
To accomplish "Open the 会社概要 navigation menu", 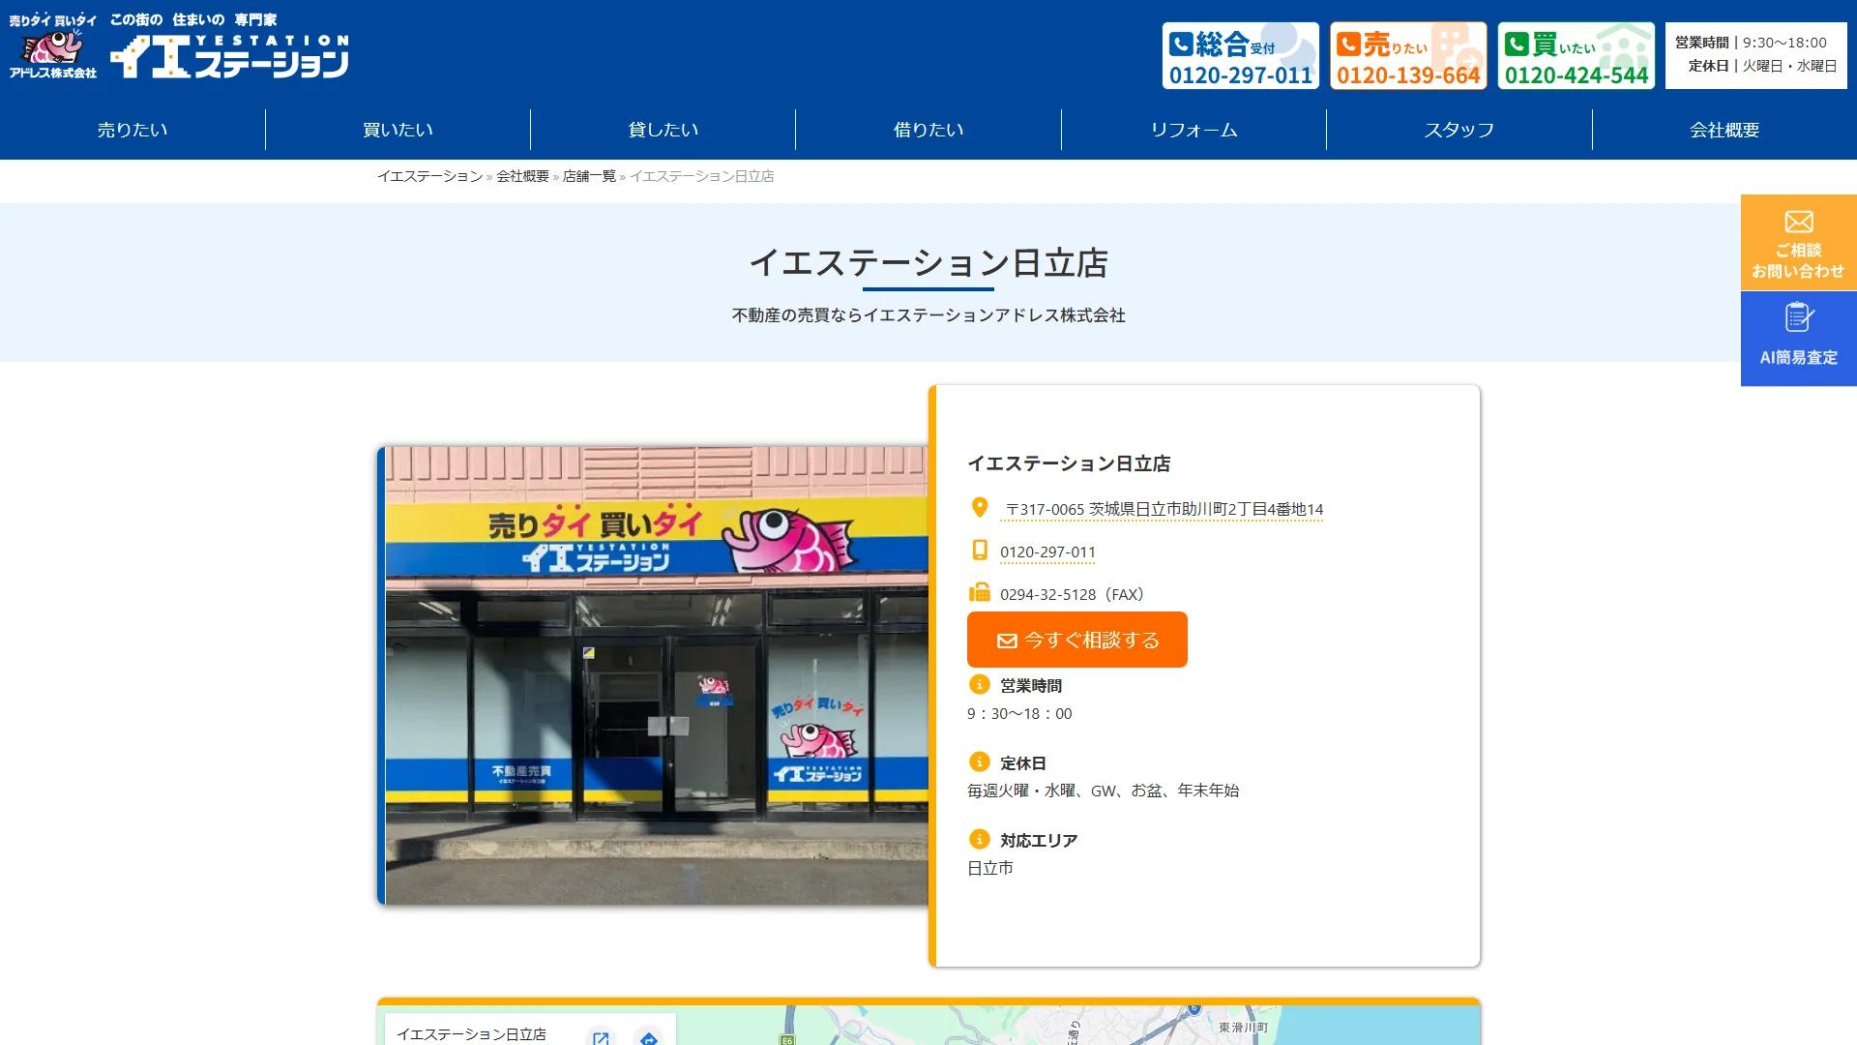I will click(1724, 130).
